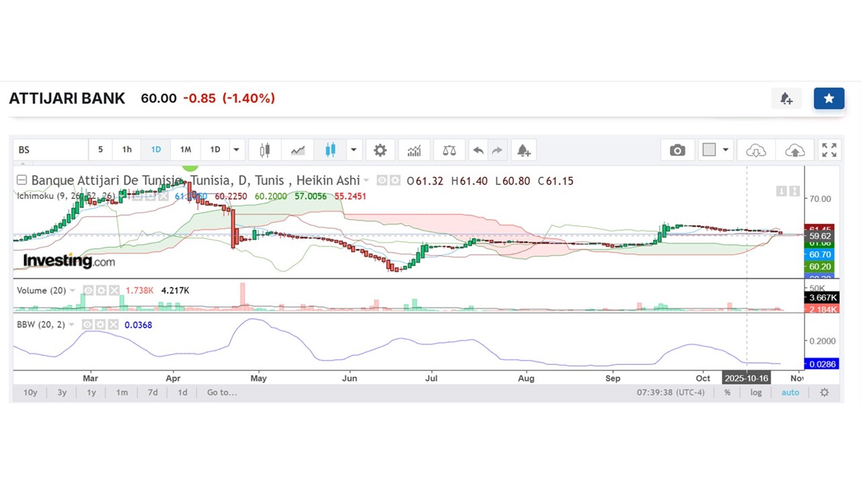Click the Go to... date link

click(x=221, y=393)
